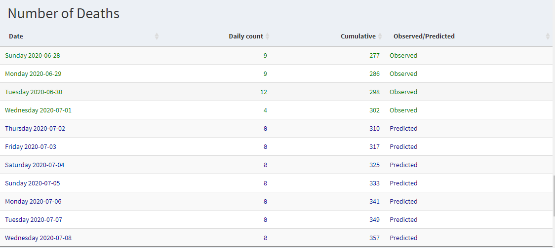
Task: Select the Tuesday 2020-07-07 row
Action: point(276,219)
